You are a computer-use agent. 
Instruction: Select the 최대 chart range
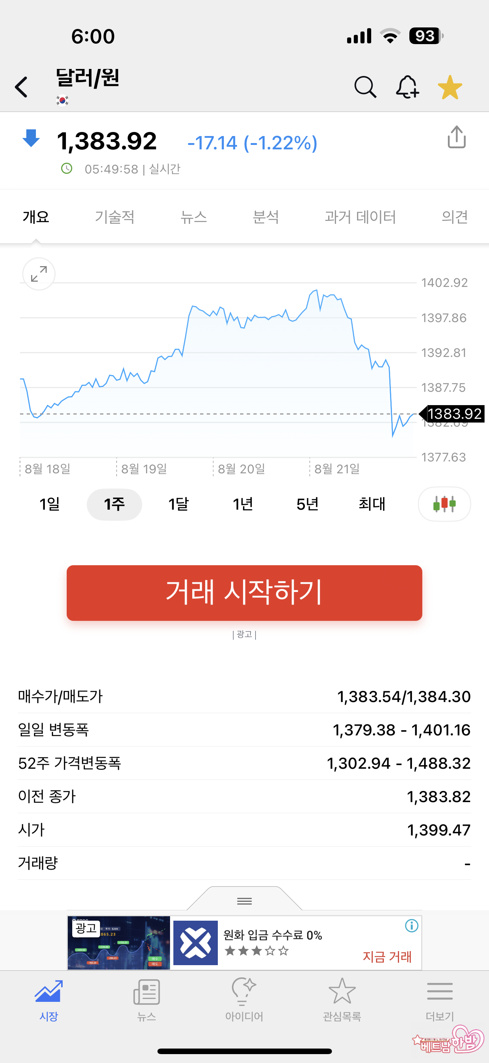click(372, 504)
